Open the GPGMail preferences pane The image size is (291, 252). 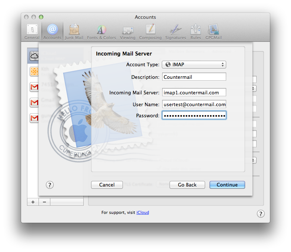tap(213, 32)
